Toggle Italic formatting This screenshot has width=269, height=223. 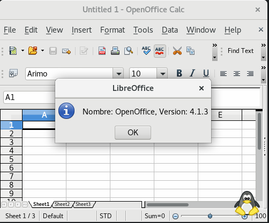[x=192, y=73]
